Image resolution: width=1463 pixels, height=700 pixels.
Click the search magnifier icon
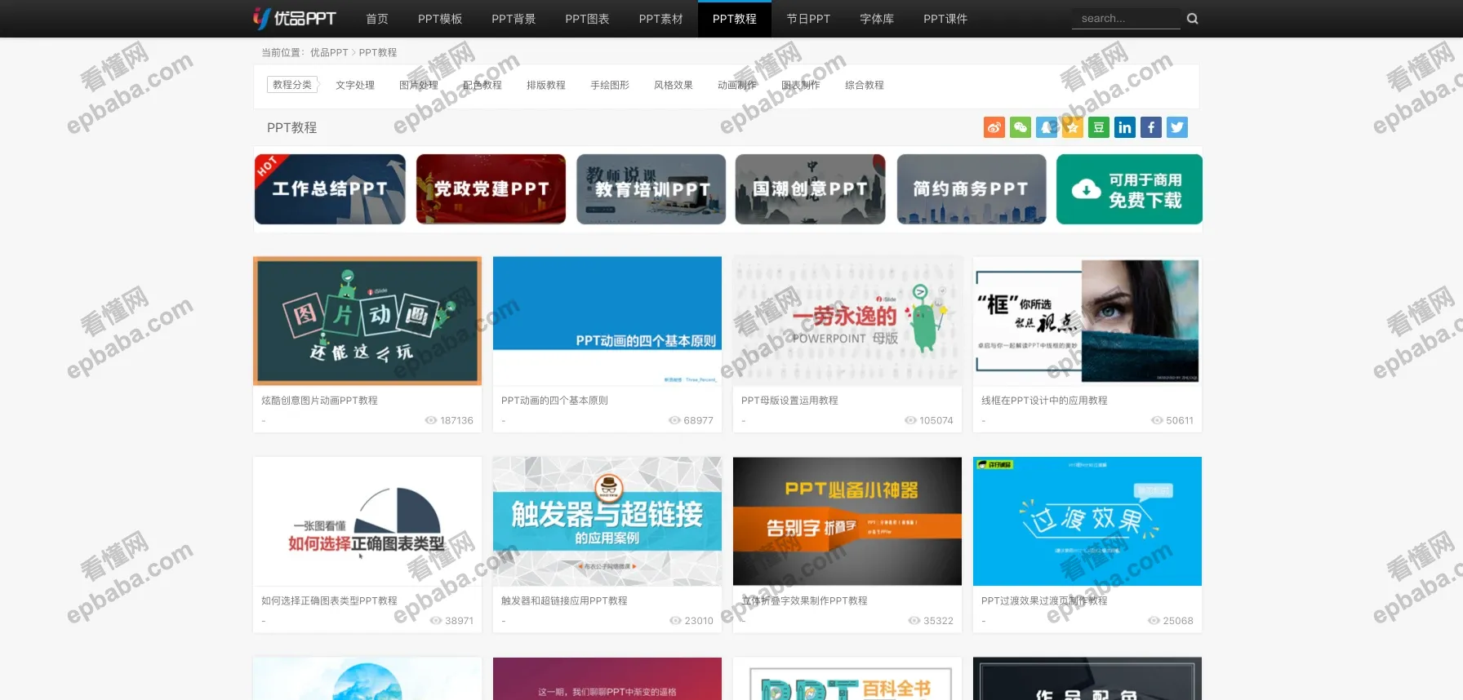[1192, 19]
